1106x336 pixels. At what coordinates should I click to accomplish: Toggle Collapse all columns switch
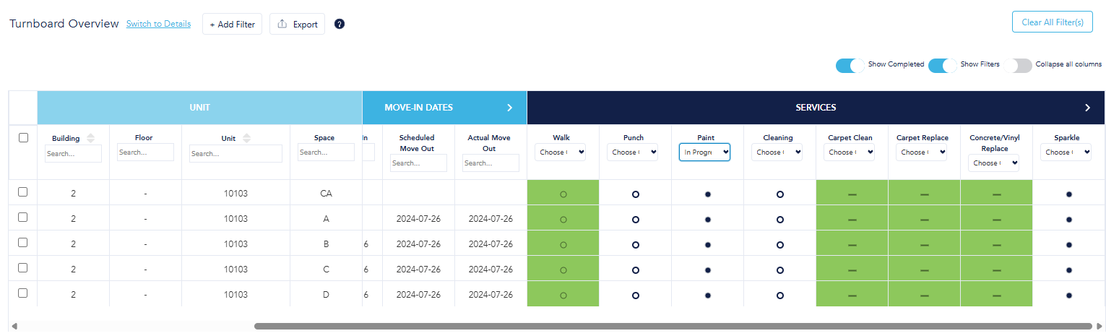click(1018, 65)
